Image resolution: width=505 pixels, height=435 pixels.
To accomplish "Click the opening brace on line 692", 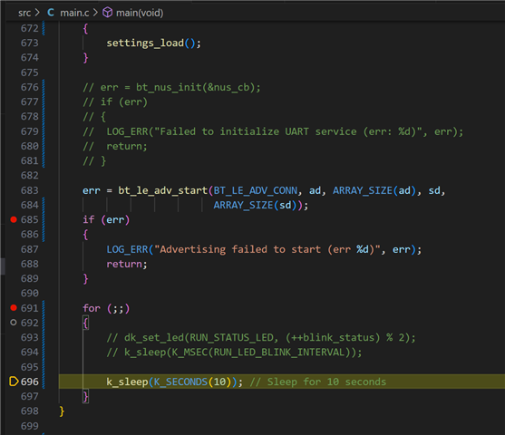I will [x=85, y=323].
